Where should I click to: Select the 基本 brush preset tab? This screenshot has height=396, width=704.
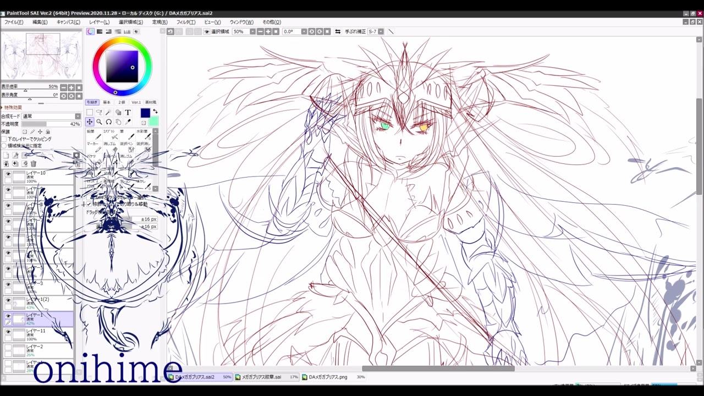coord(107,102)
